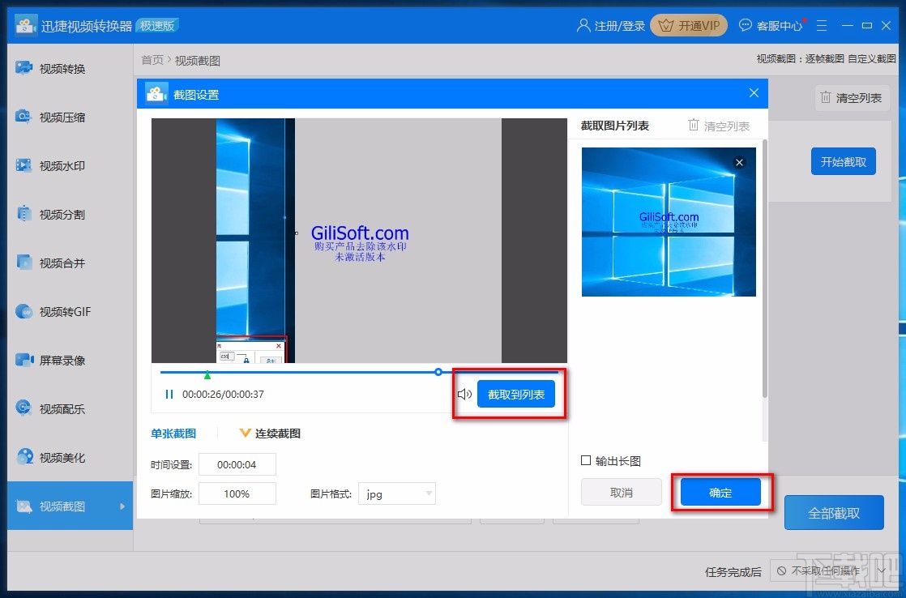Select the captured Windows screenshot thumbnail
Viewport: 906px width, 598px height.
[x=668, y=220]
